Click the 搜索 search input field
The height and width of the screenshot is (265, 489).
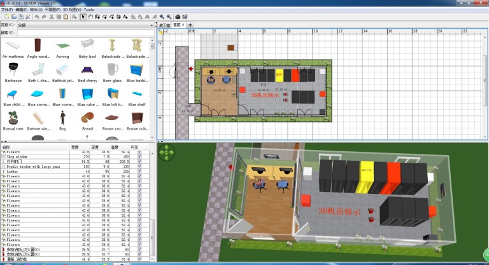(86, 32)
